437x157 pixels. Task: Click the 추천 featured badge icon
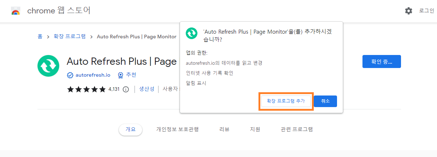[120, 75]
